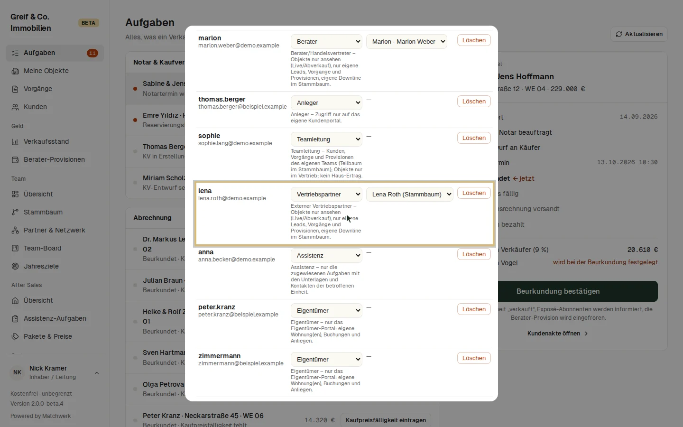
Task: Open role dropdown for sophie (Teamleitung)
Action: coord(326,139)
